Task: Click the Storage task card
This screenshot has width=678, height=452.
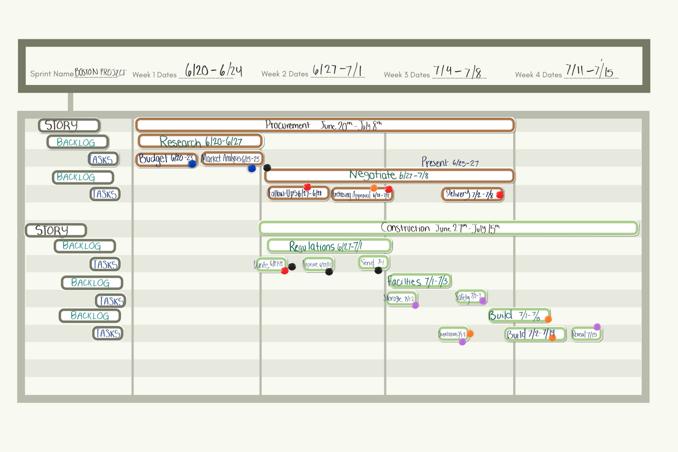Action: [401, 298]
